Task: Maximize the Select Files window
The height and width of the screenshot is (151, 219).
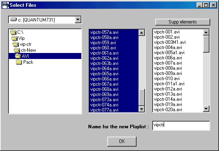Action: (x=206, y=5)
